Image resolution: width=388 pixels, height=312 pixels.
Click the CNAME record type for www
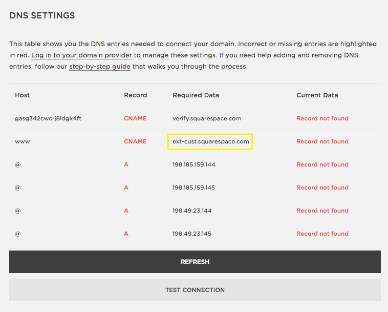(135, 141)
